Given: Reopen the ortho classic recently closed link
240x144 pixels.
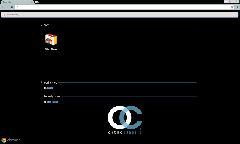Looking at the screenshot, I should tap(53, 102).
